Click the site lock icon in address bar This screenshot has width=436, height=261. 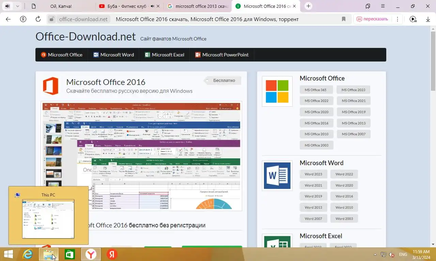pos(52,19)
